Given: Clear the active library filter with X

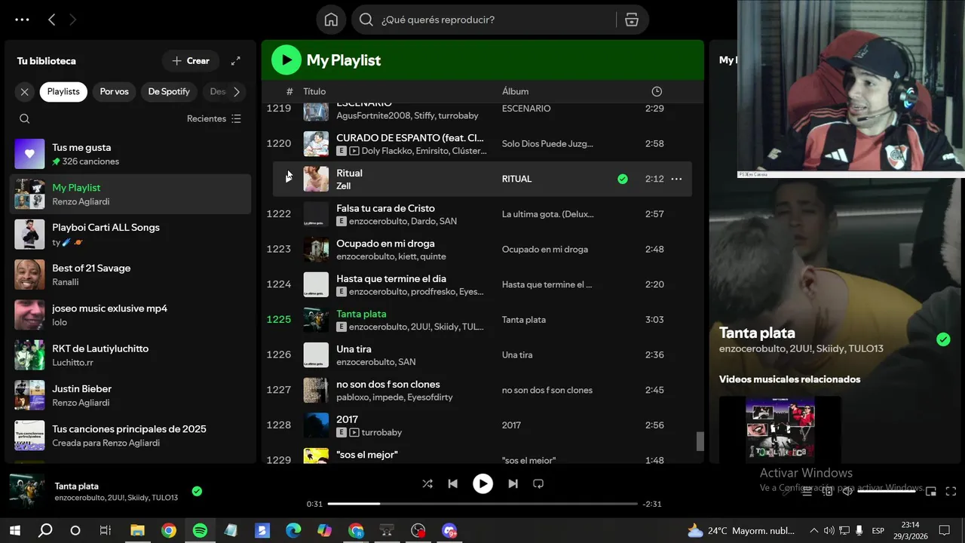Looking at the screenshot, I should pos(25,92).
